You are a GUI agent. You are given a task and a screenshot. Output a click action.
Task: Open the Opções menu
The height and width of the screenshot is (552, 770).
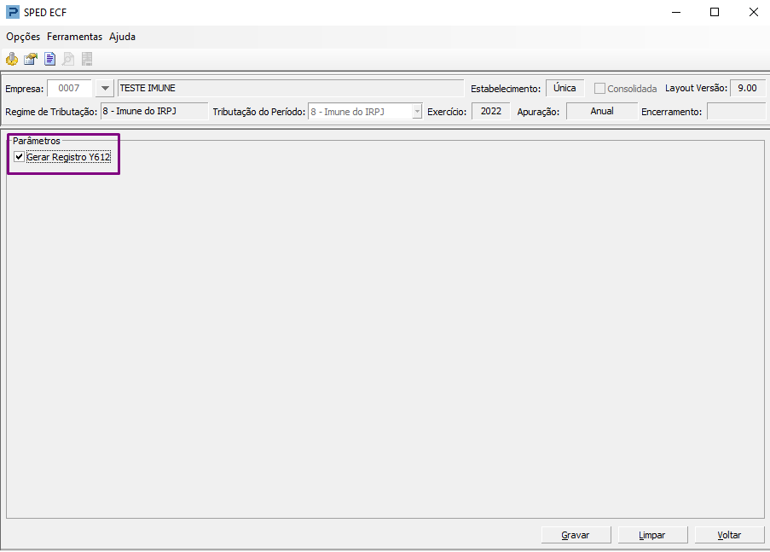[23, 37]
